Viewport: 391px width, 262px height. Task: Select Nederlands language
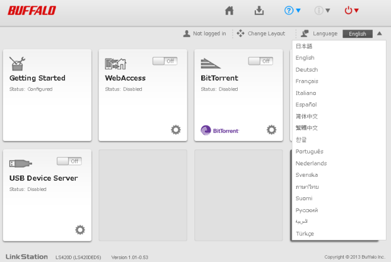(x=339, y=163)
